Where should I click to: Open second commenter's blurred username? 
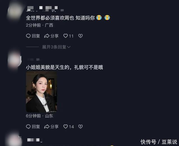[x=33, y=59]
